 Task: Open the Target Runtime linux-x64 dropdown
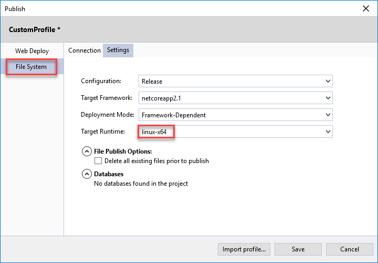(236, 131)
